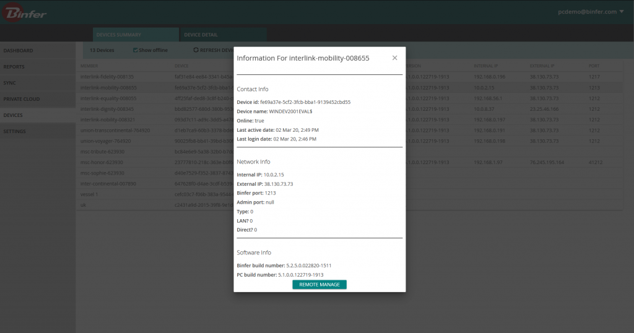Click the Internal IP column header
The width and height of the screenshot is (634, 333).
point(485,66)
